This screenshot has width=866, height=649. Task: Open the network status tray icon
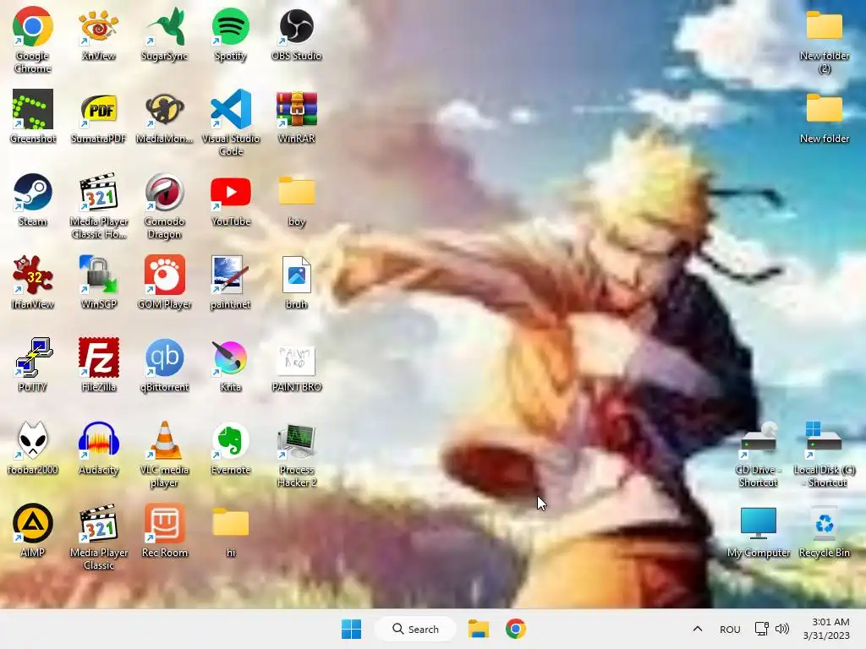click(762, 629)
